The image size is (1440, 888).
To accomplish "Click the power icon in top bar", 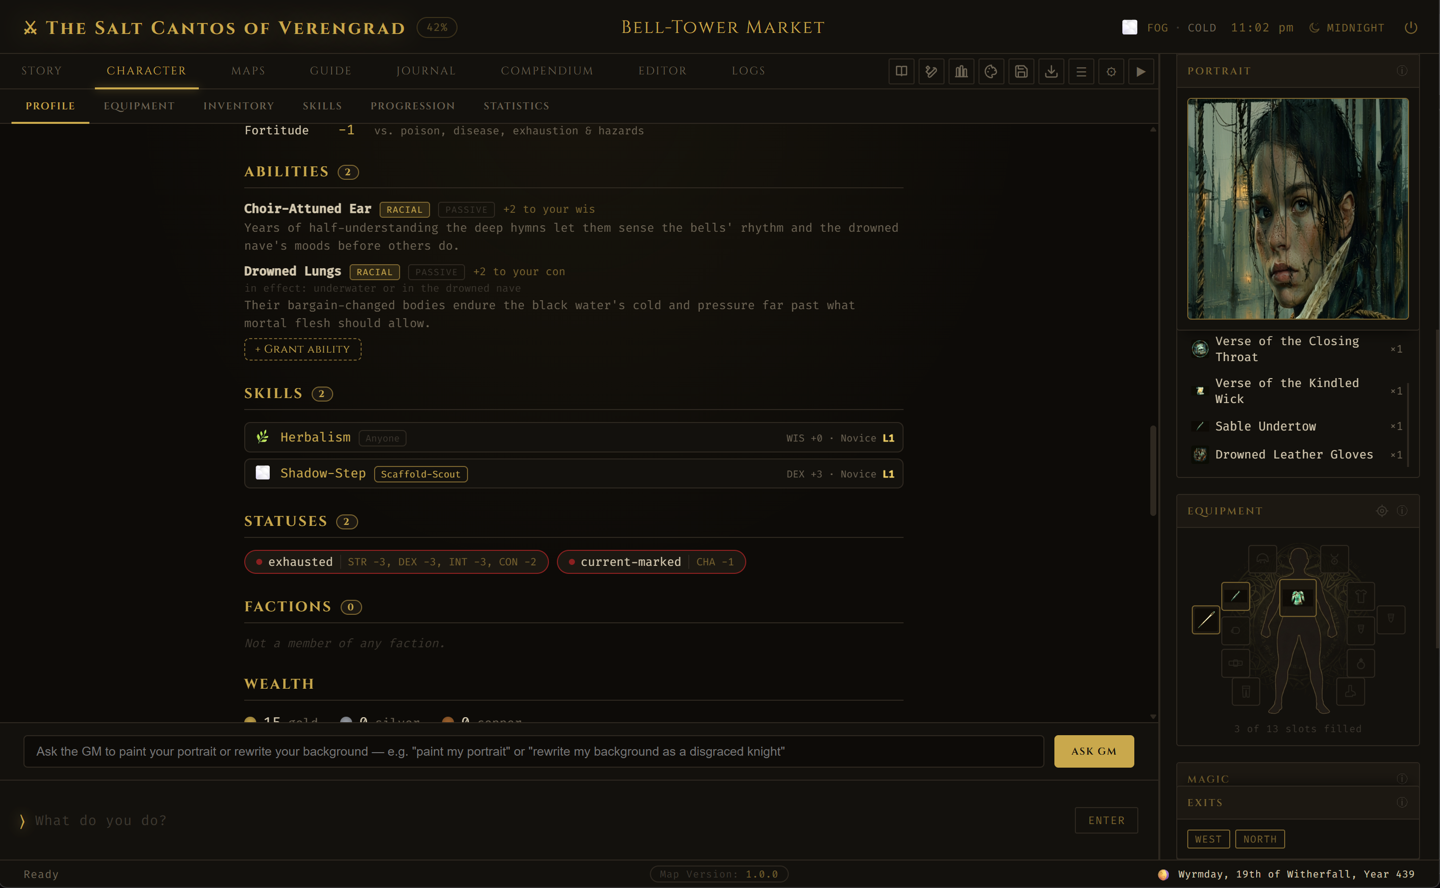I will (1411, 27).
